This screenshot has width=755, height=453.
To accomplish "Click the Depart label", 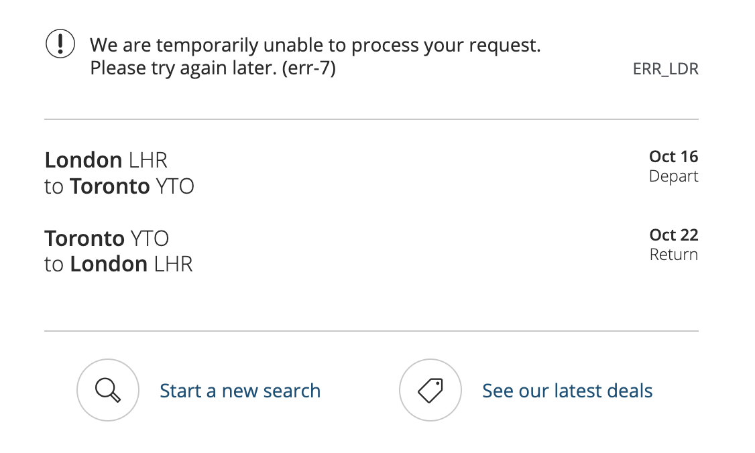I will point(673,176).
